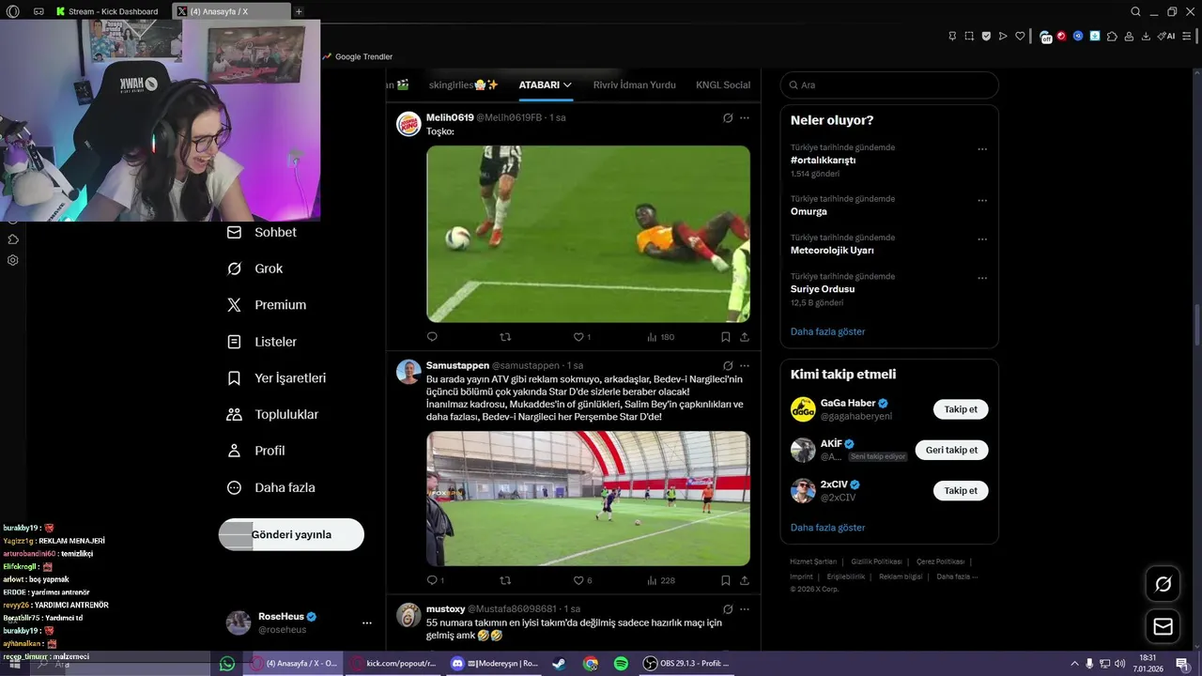The height and width of the screenshot is (676, 1202).
Task: Share Melih0619's post
Action: click(745, 336)
